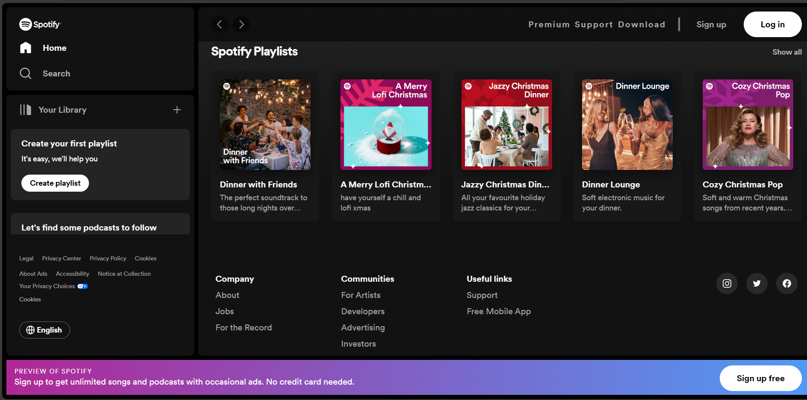Open the Premium menu item
Screen dimensions: 807x400
549,24
